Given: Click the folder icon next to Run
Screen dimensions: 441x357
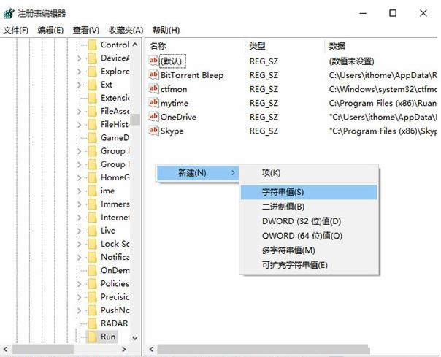Looking at the screenshot, I should pos(91,337).
